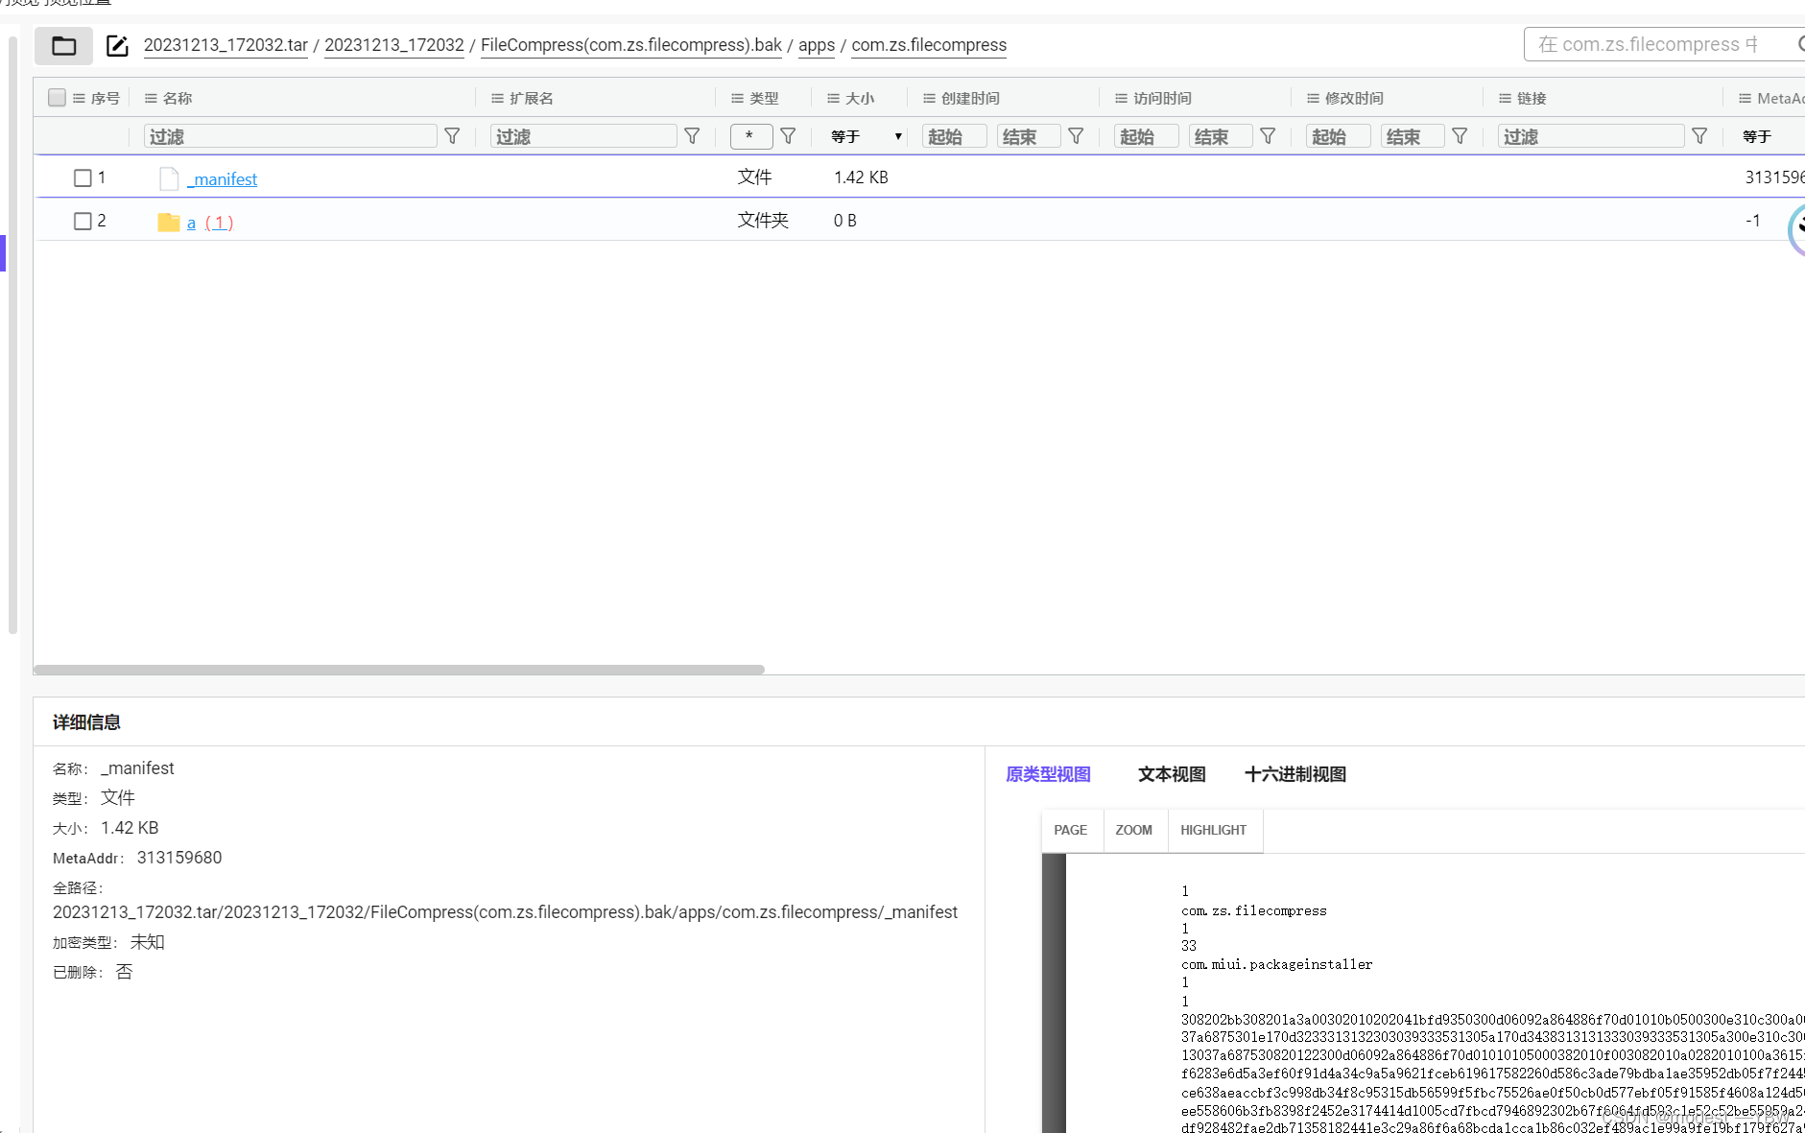Click creation time 起始 input
The height and width of the screenshot is (1133, 1805).
tap(955, 136)
